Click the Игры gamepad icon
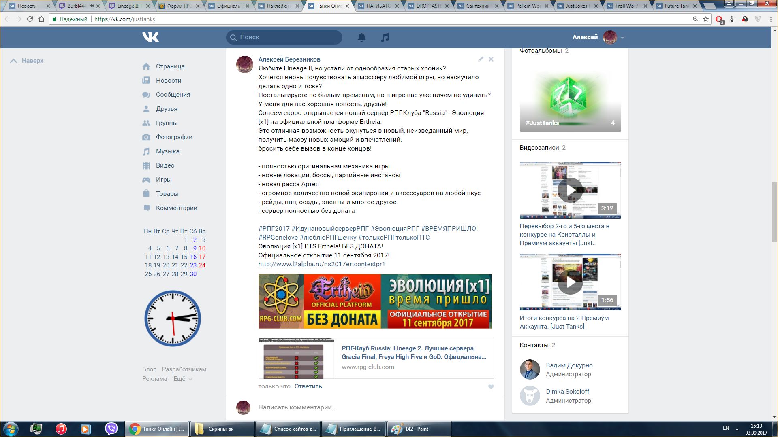The height and width of the screenshot is (437, 778). (146, 180)
